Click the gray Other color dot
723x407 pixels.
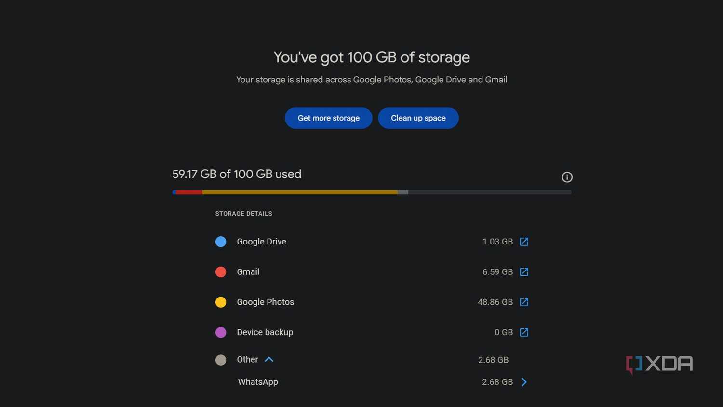click(x=221, y=360)
